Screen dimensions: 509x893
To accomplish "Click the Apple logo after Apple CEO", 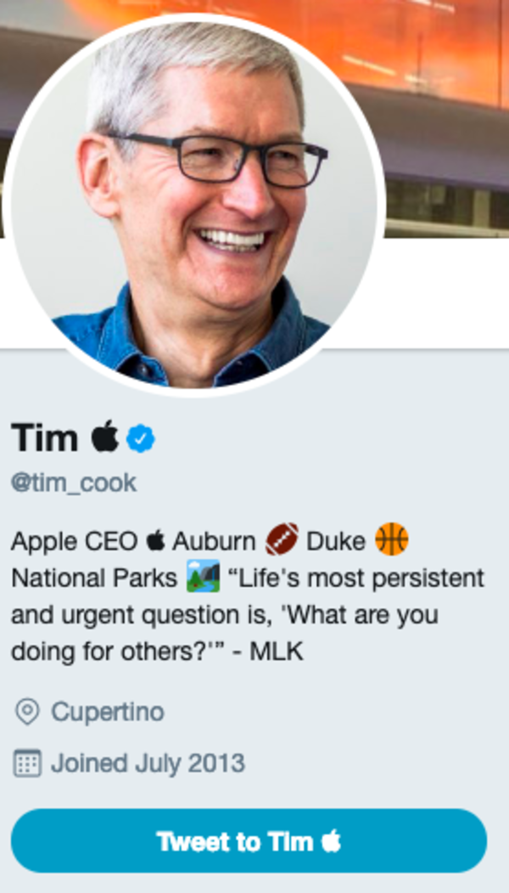I will coord(155,539).
